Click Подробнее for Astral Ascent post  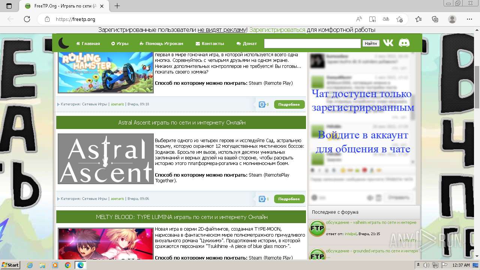[x=289, y=199]
